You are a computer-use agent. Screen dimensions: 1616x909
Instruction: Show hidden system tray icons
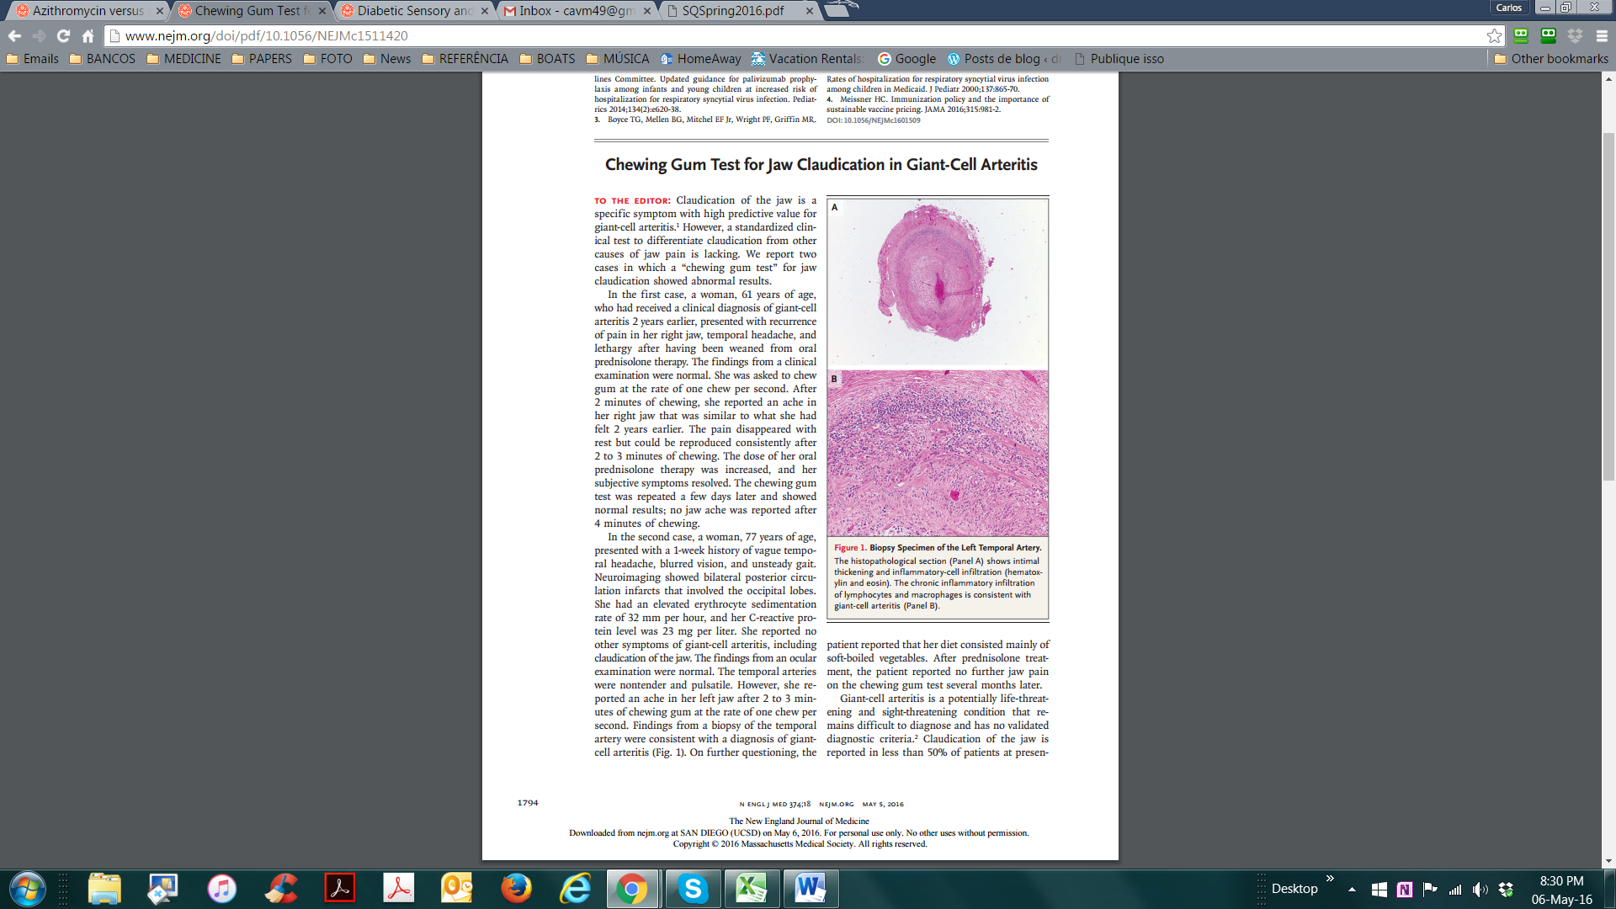pyautogui.click(x=1352, y=889)
